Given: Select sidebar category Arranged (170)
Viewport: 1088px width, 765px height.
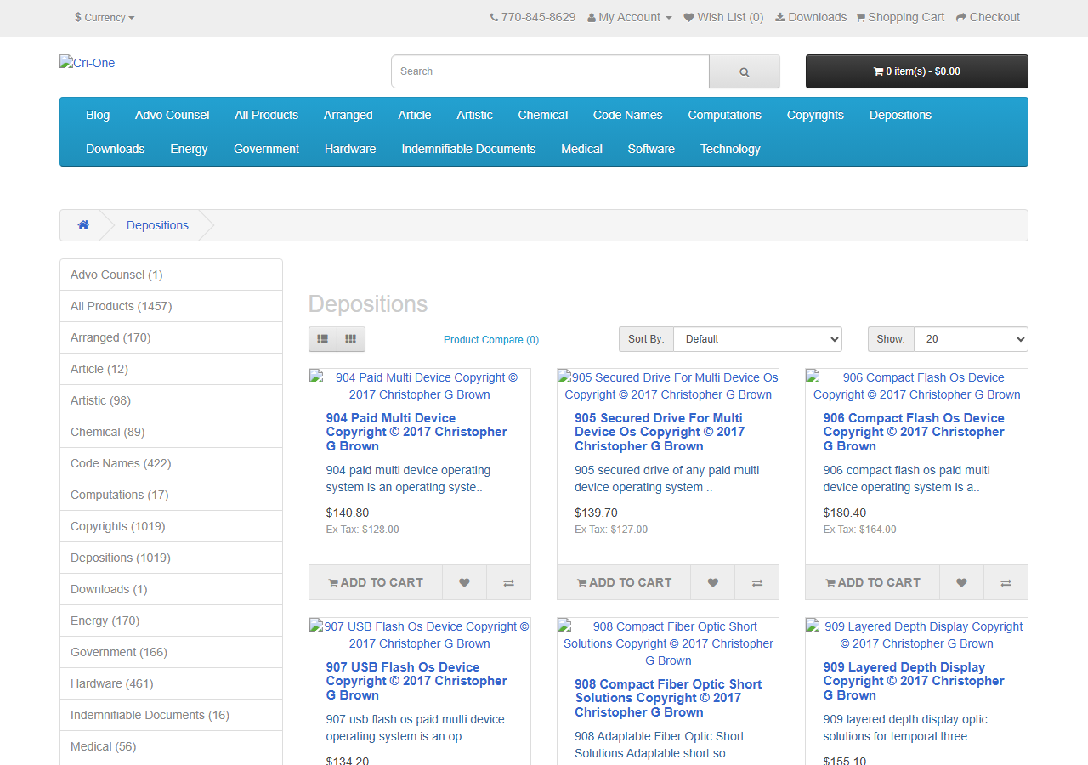Looking at the screenshot, I should click(171, 337).
